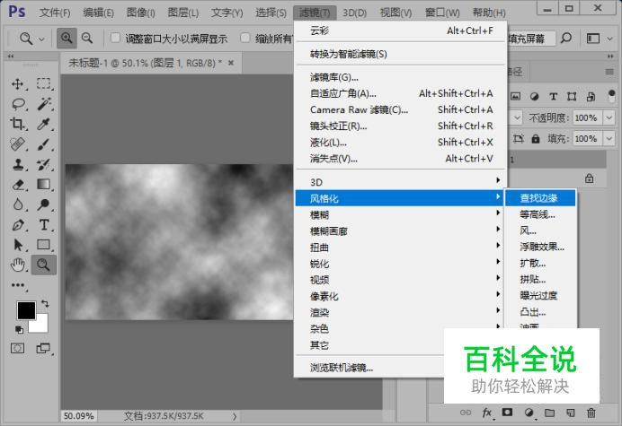Select the Clone Stamp tool
Screen dimensions: 622x426
[x=17, y=164]
